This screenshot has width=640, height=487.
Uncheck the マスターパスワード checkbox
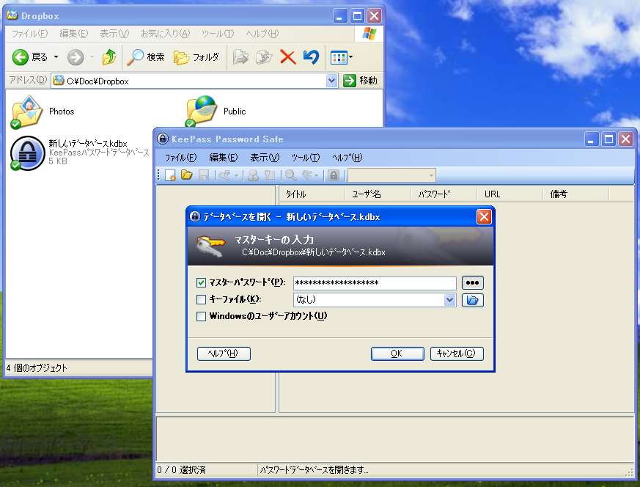tap(201, 282)
